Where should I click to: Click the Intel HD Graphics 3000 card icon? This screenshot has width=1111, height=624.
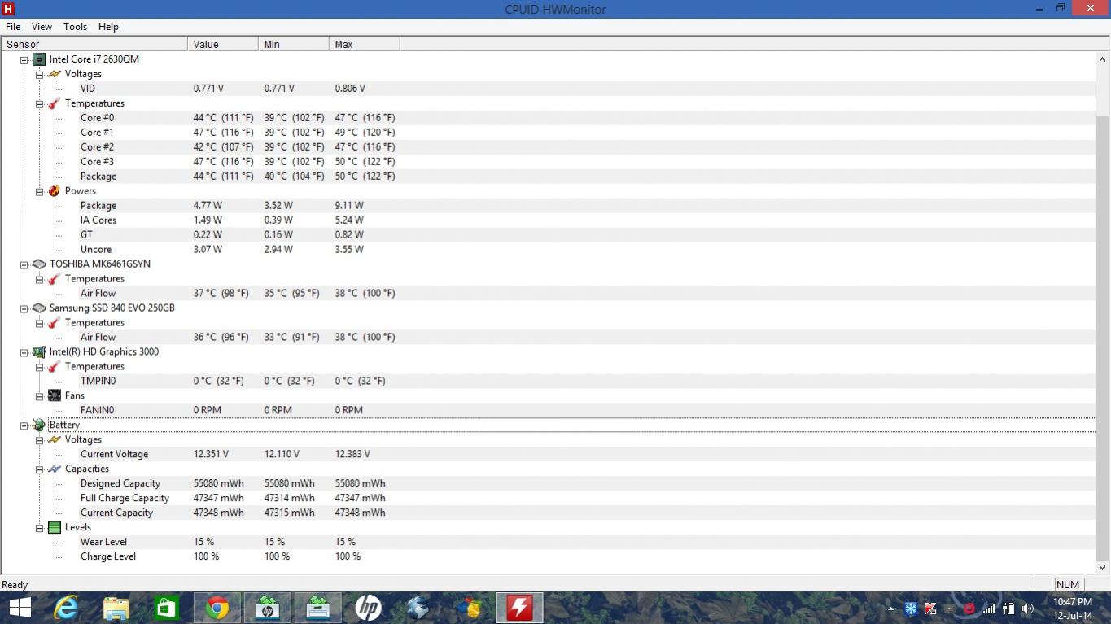(x=38, y=352)
